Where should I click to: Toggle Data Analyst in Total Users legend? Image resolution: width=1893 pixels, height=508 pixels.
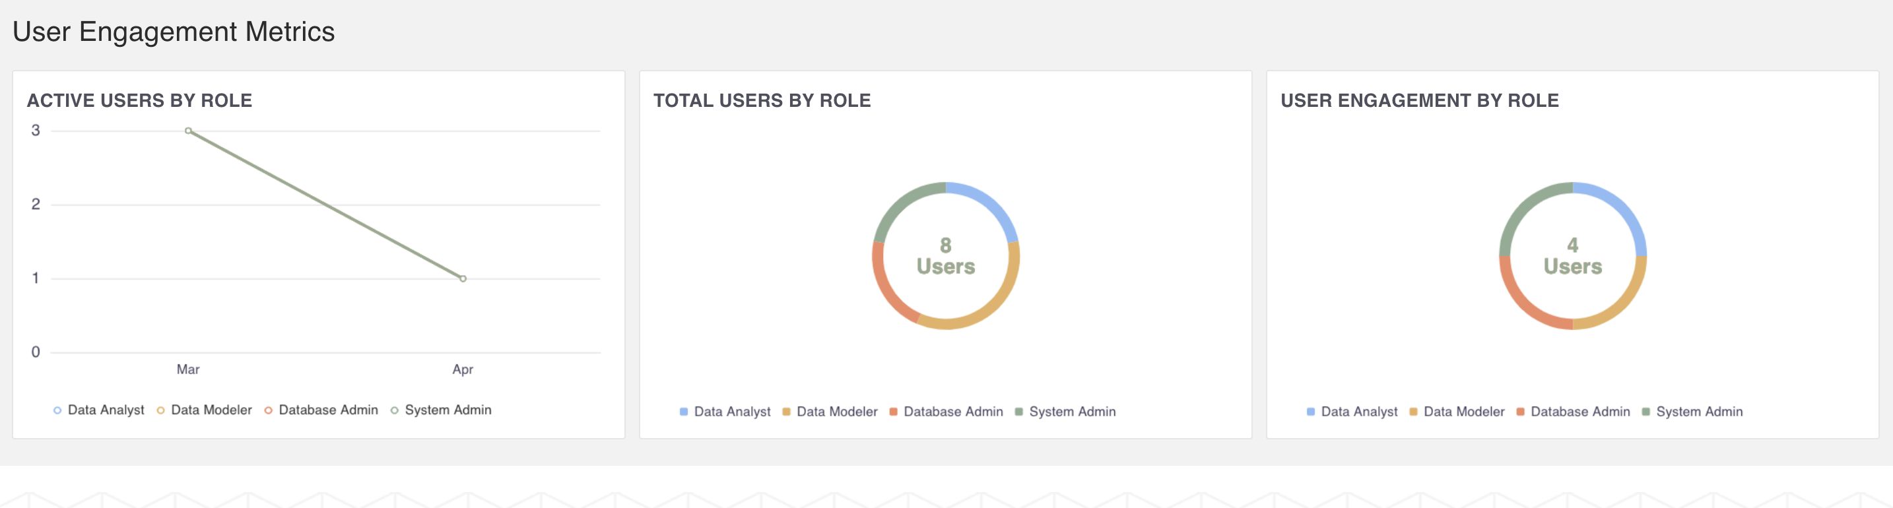[x=725, y=412]
